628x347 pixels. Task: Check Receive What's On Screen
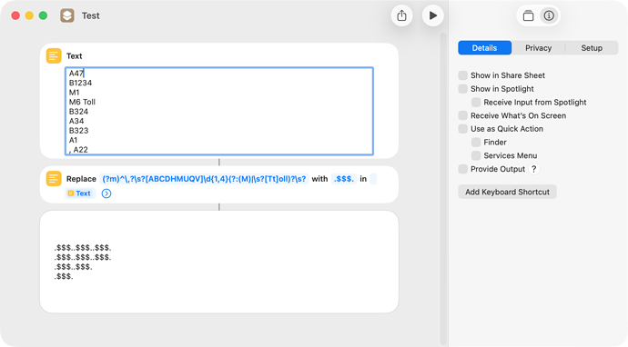point(463,115)
